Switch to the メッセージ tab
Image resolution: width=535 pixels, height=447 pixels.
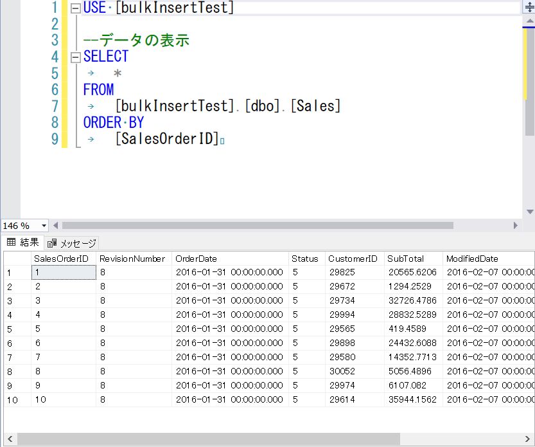(x=71, y=242)
